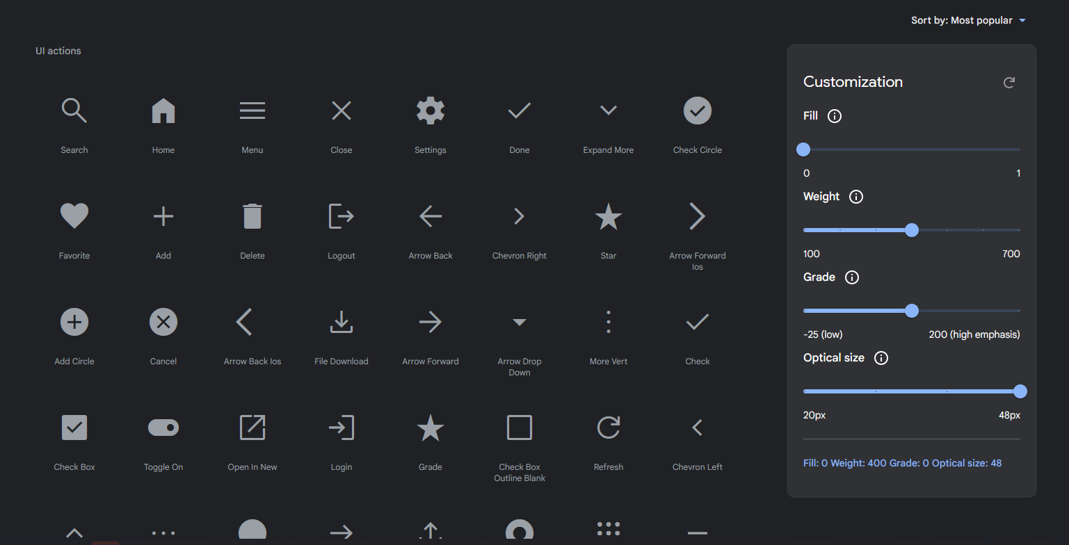Select the Arrow Back icon
The height and width of the screenshot is (545, 1069).
[x=431, y=216]
